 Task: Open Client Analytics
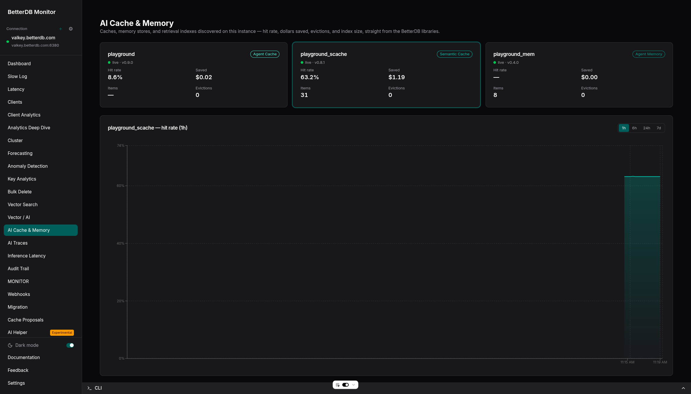tap(41, 115)
